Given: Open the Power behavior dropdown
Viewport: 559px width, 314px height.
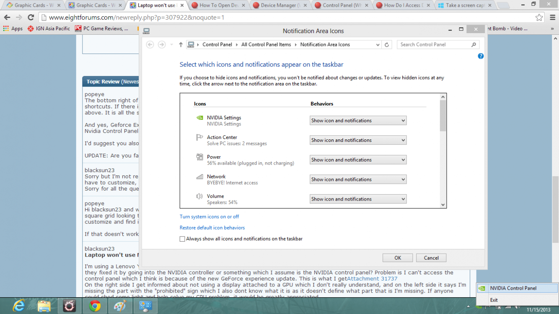Looking at the screenshot, I should click(x=358, y=160).
